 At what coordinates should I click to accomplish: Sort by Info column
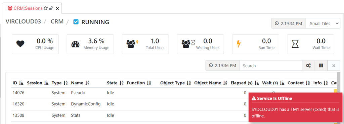coord(320,83)
